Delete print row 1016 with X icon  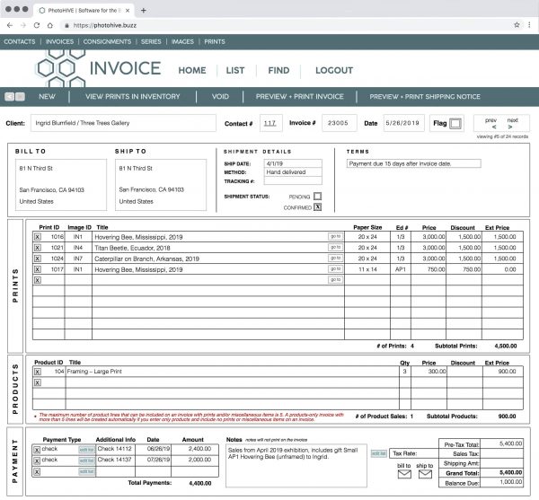tap(37, 236)
